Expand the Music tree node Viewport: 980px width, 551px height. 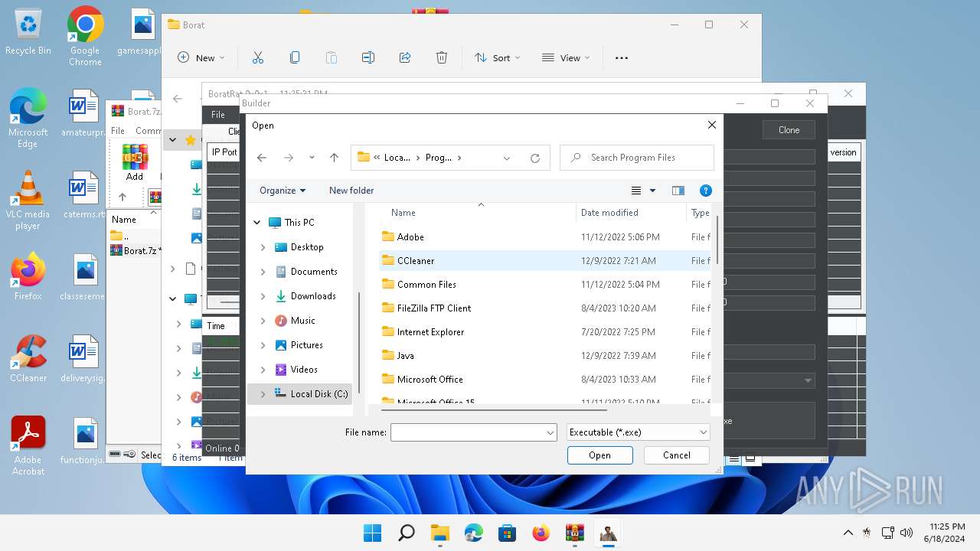coord(263,321)
